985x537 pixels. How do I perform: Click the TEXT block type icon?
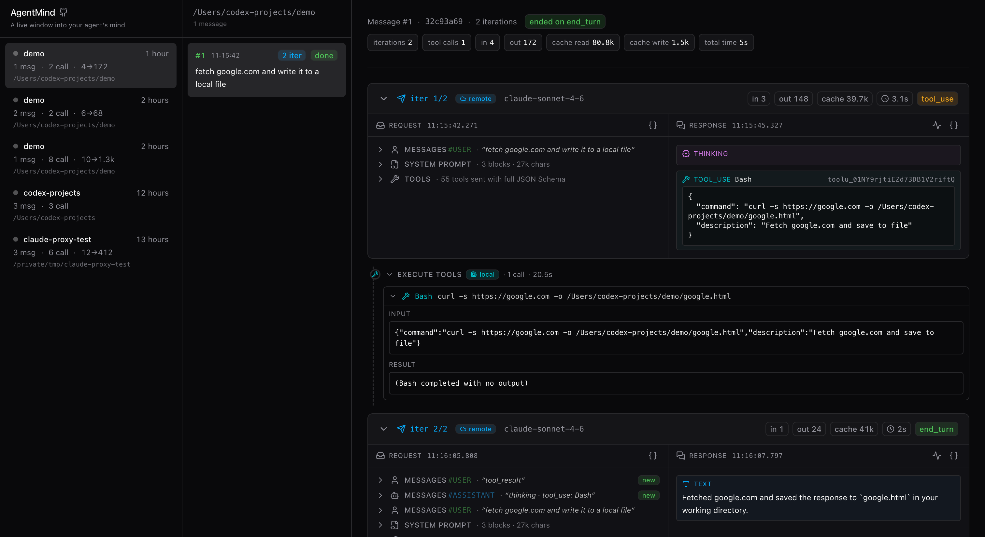[686, 484]
